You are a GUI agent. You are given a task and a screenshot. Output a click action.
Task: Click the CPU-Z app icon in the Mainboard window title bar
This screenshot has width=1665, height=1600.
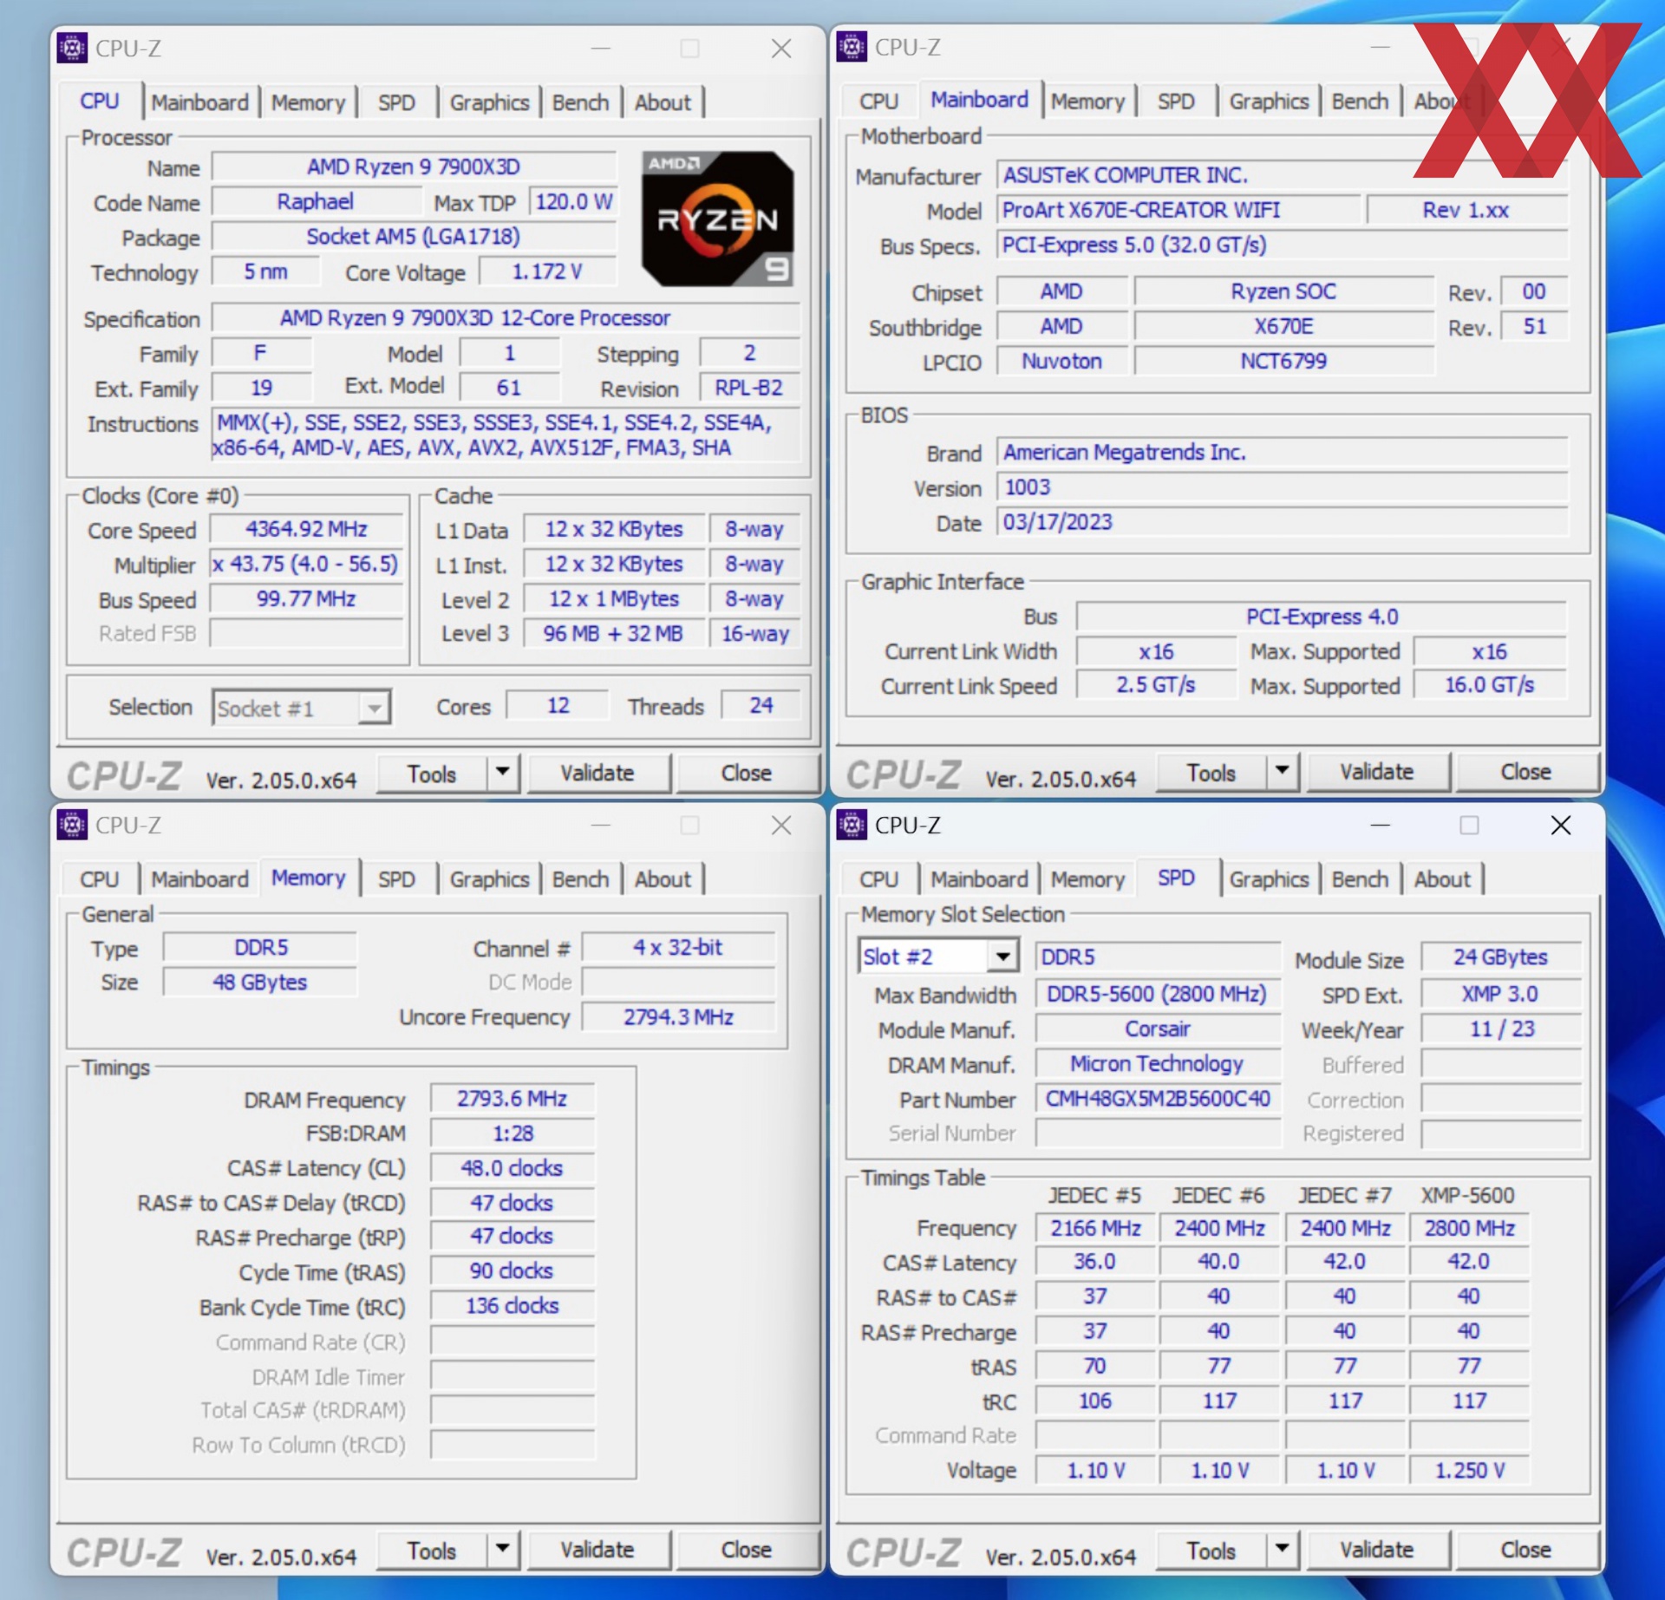pos(852,47)
